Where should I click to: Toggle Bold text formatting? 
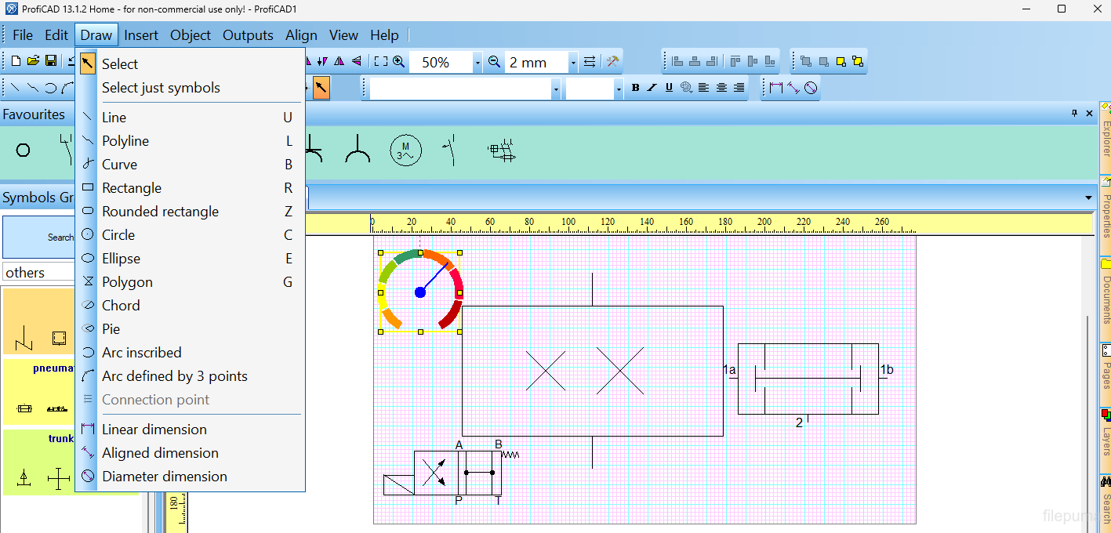[x=635, y=89]
